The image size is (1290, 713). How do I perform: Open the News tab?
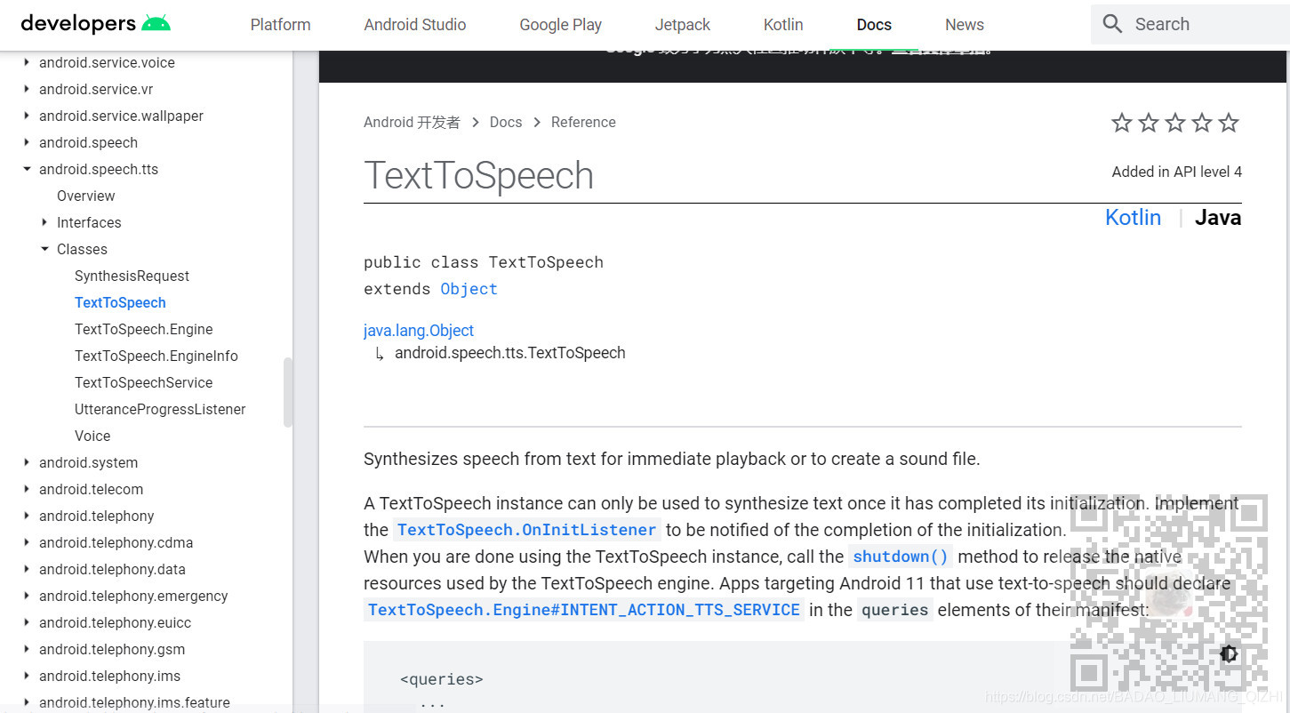(x=965, y=25)
